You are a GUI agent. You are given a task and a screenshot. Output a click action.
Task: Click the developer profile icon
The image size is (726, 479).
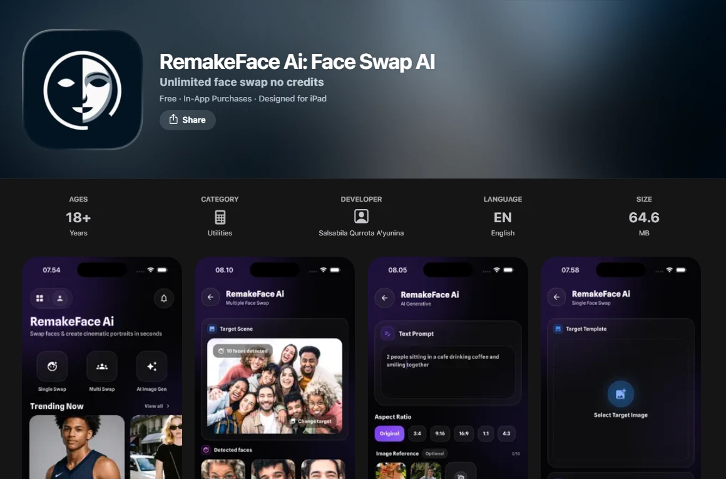(361, 217)
